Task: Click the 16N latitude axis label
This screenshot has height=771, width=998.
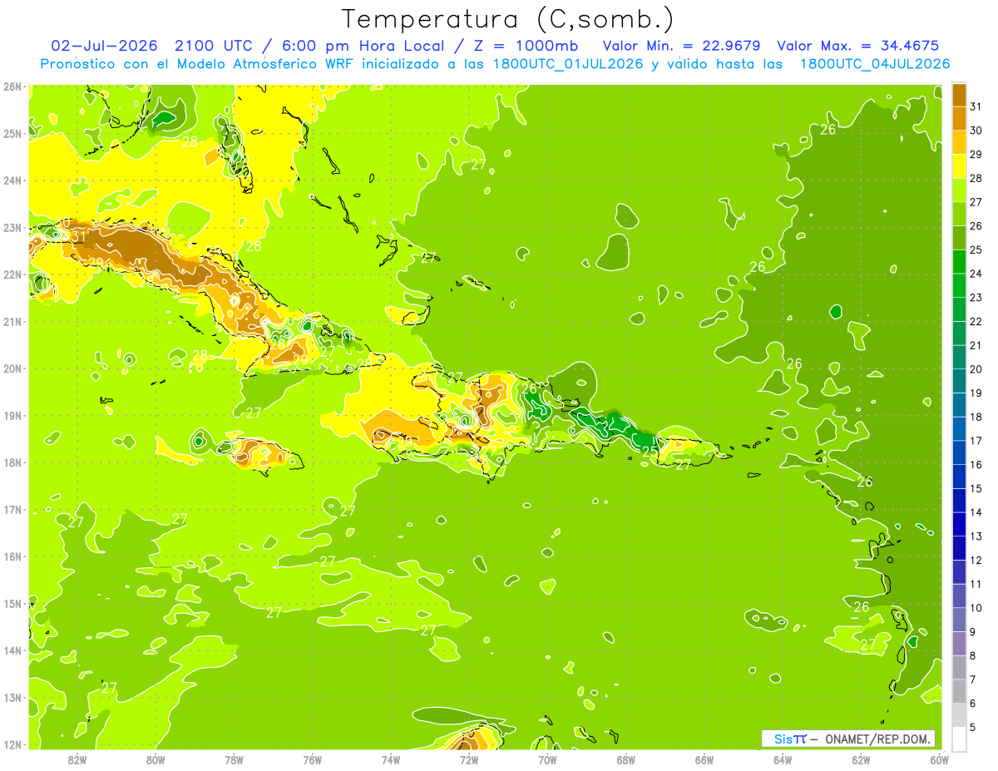Action: tap(12, 556)
